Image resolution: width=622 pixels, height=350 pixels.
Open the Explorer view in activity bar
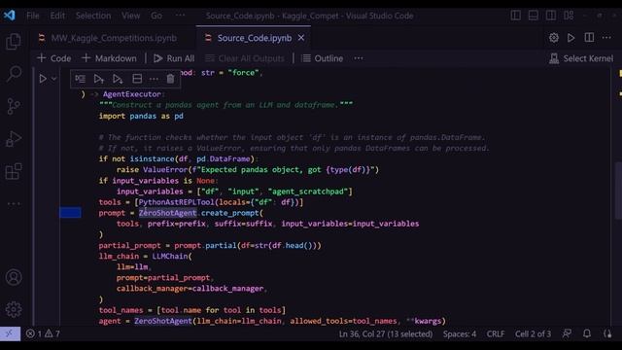tap(14, 41)
